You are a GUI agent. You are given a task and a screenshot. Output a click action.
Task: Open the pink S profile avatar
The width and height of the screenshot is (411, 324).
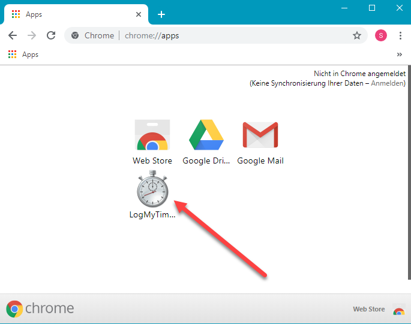pos(381,35)
